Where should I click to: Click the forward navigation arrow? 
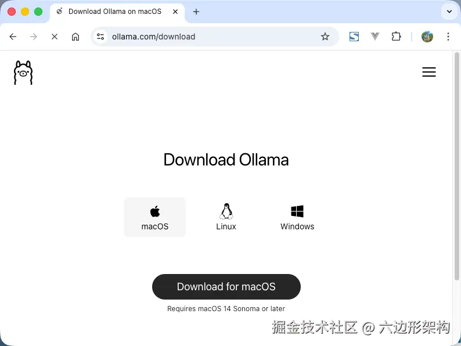tap(34, 37)
